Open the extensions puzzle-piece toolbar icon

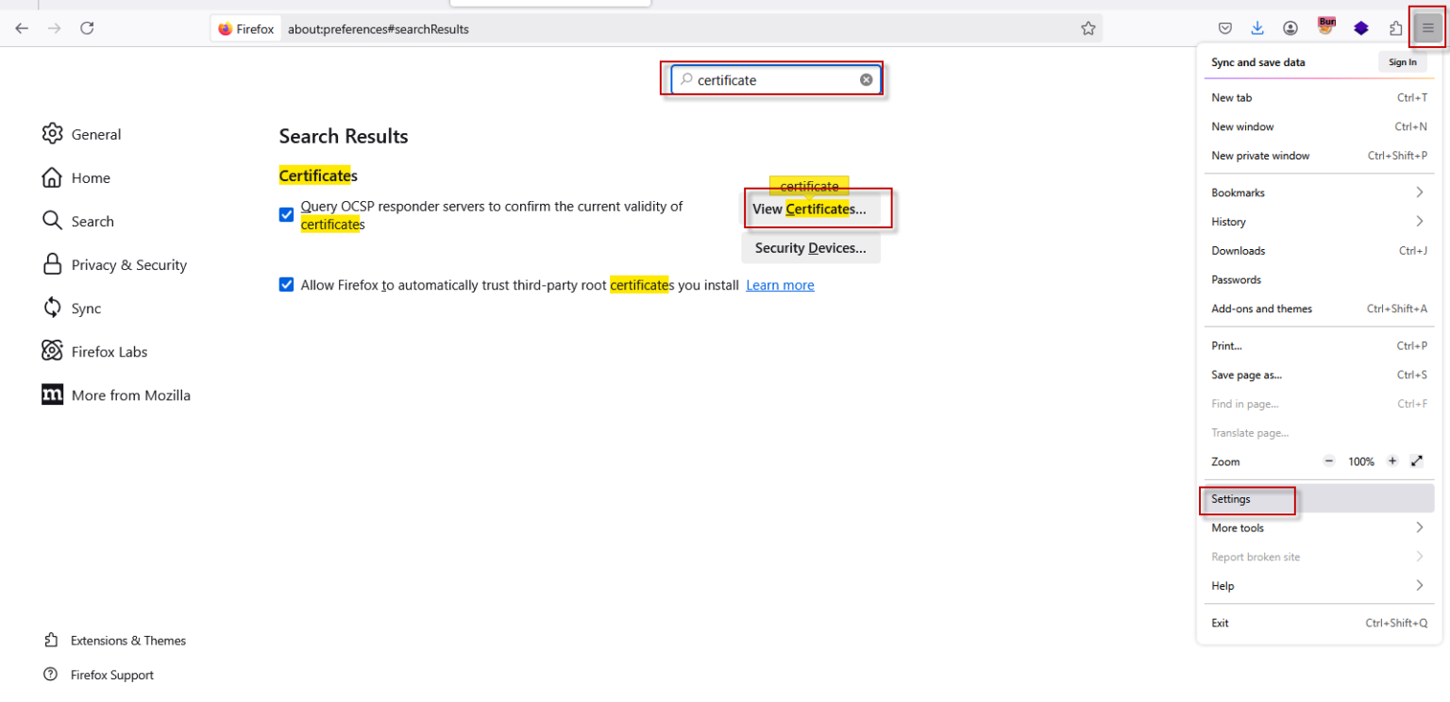(1395, 28)
